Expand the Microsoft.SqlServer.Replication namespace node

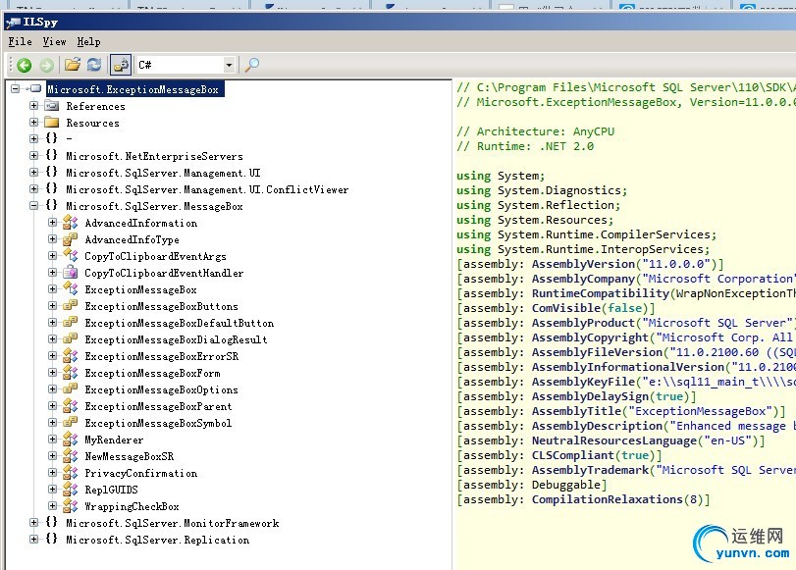point(34,540)
